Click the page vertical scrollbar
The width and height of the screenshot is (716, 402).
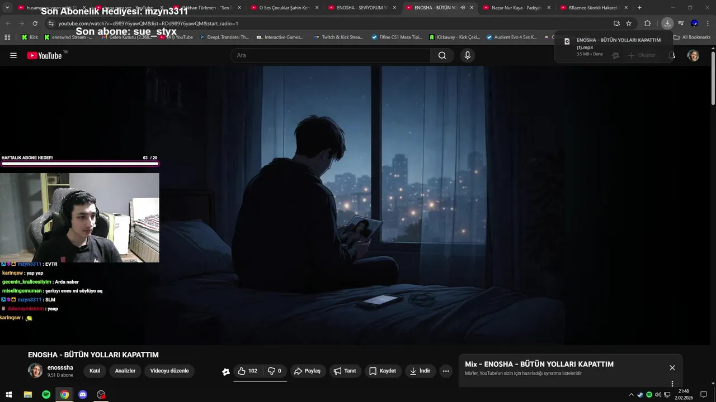pyautogui.click(x=713, y=78)
